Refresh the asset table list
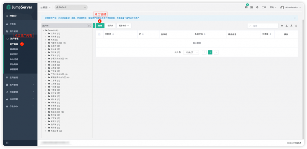This screenshot has width=307, height=149. [296, 26]
